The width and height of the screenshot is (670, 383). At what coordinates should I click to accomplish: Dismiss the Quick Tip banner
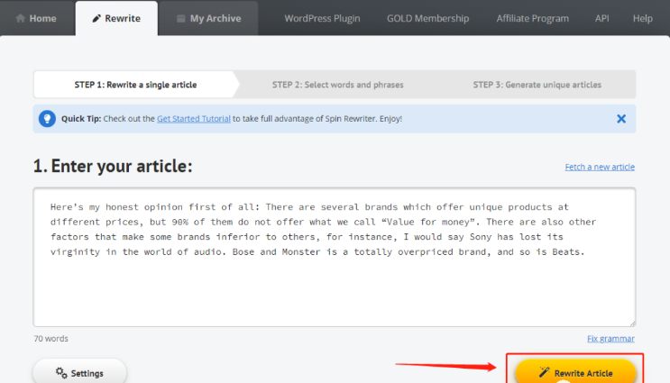click(621, 119)
